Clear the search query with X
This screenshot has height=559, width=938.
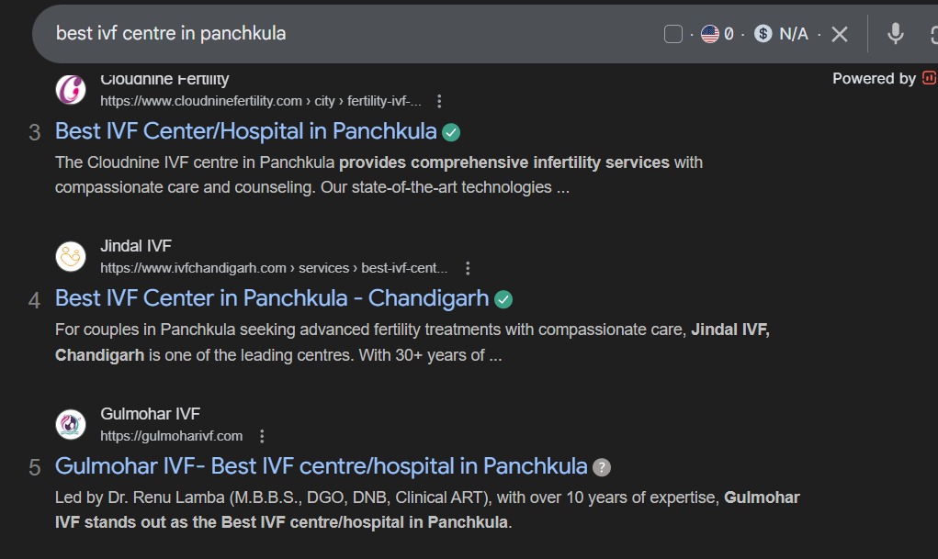coord(840,34)
